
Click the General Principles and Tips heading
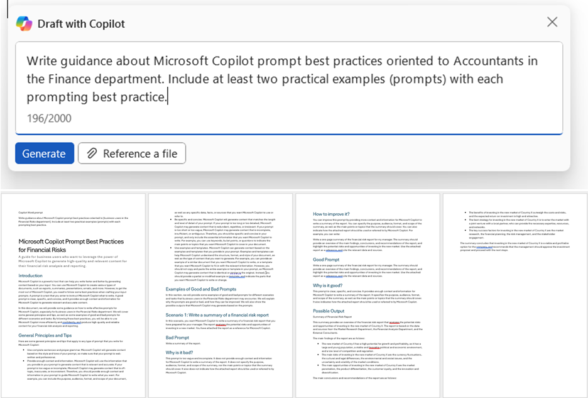[45, 335]
